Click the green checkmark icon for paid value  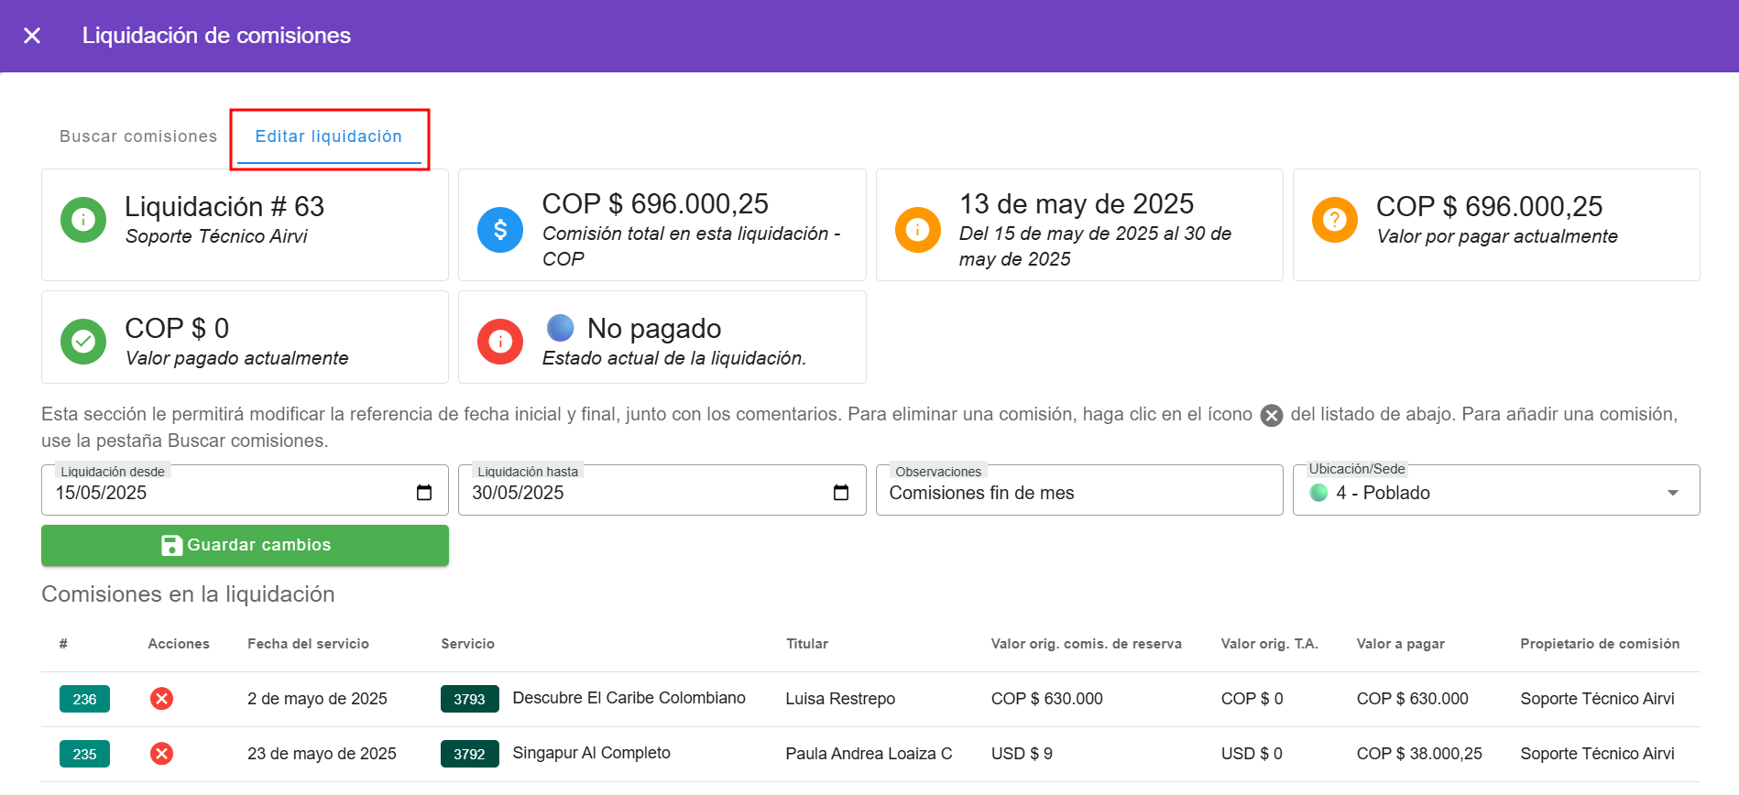(x=83, y=342)
